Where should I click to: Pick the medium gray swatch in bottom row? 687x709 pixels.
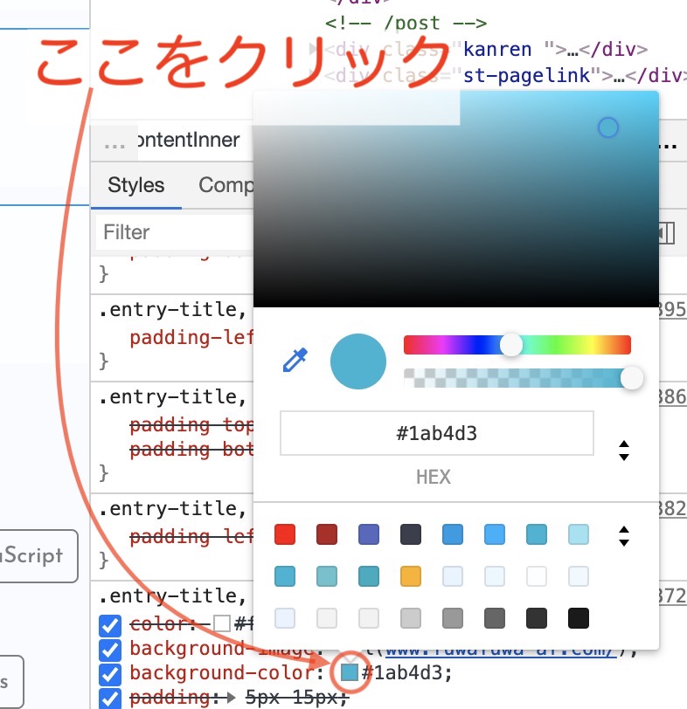coord(453,618)
